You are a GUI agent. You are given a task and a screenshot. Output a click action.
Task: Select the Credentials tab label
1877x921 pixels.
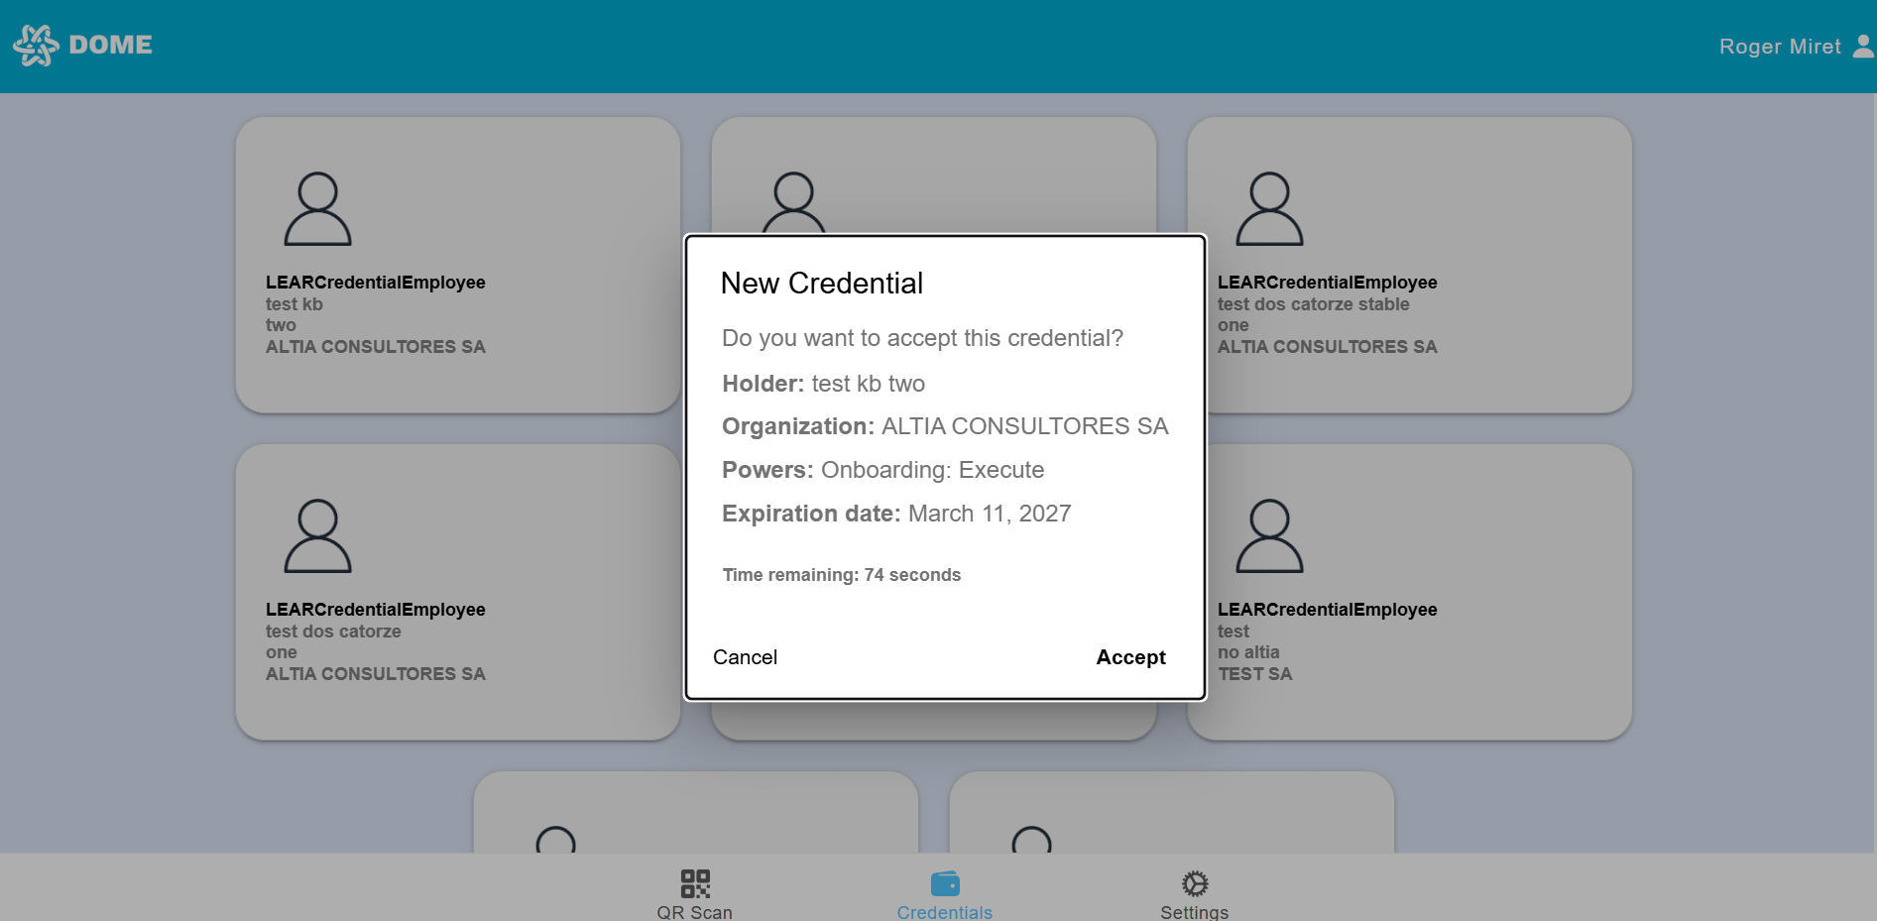coord(944,911)
